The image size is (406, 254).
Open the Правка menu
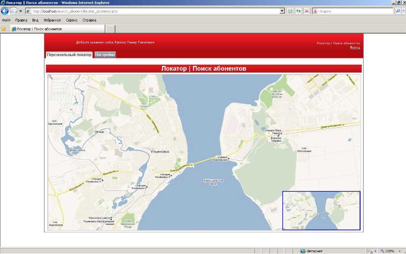pos(21,20)
